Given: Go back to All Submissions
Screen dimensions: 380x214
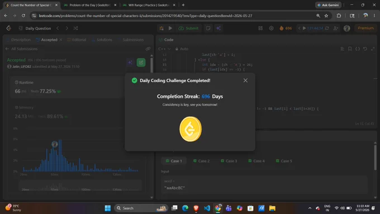Looking at the screenshot, I should point(22,49).
